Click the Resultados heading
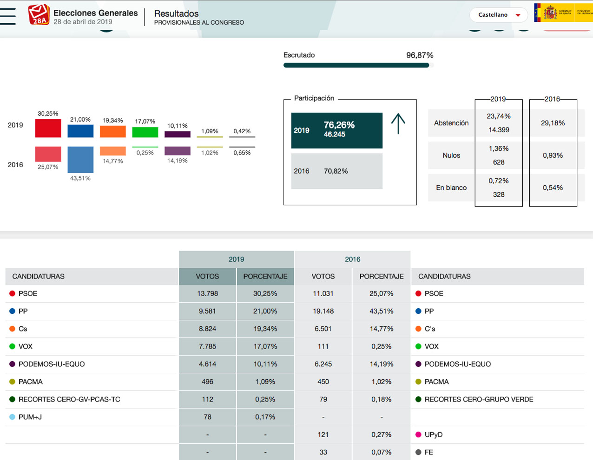The width and height of the screenshot is (593, 460). tap(177, 13)
